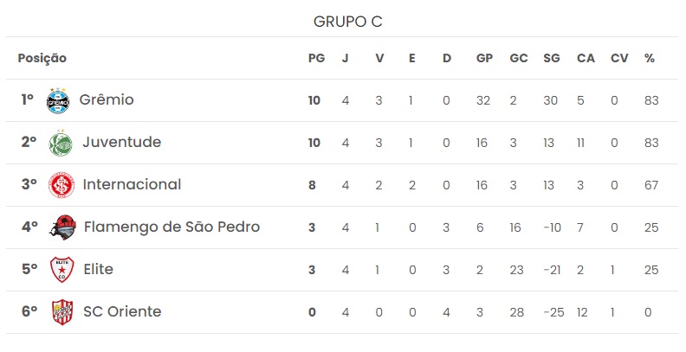Click the % column header
The width and height of the screenshot is (686, 352).
[x=650, y=58]
